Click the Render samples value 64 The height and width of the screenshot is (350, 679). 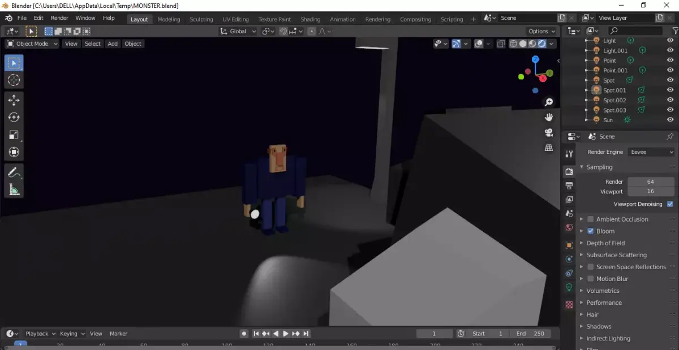pos(651,182)
